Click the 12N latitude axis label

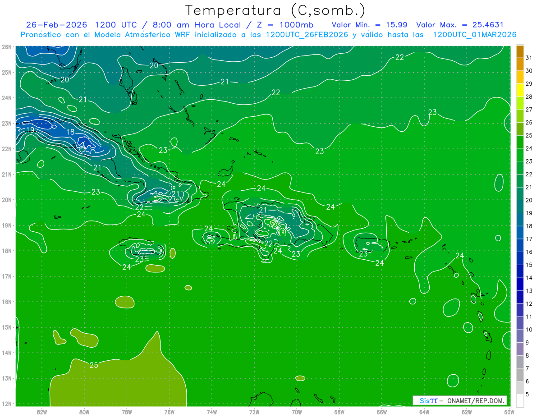click(x=6, y=404)
